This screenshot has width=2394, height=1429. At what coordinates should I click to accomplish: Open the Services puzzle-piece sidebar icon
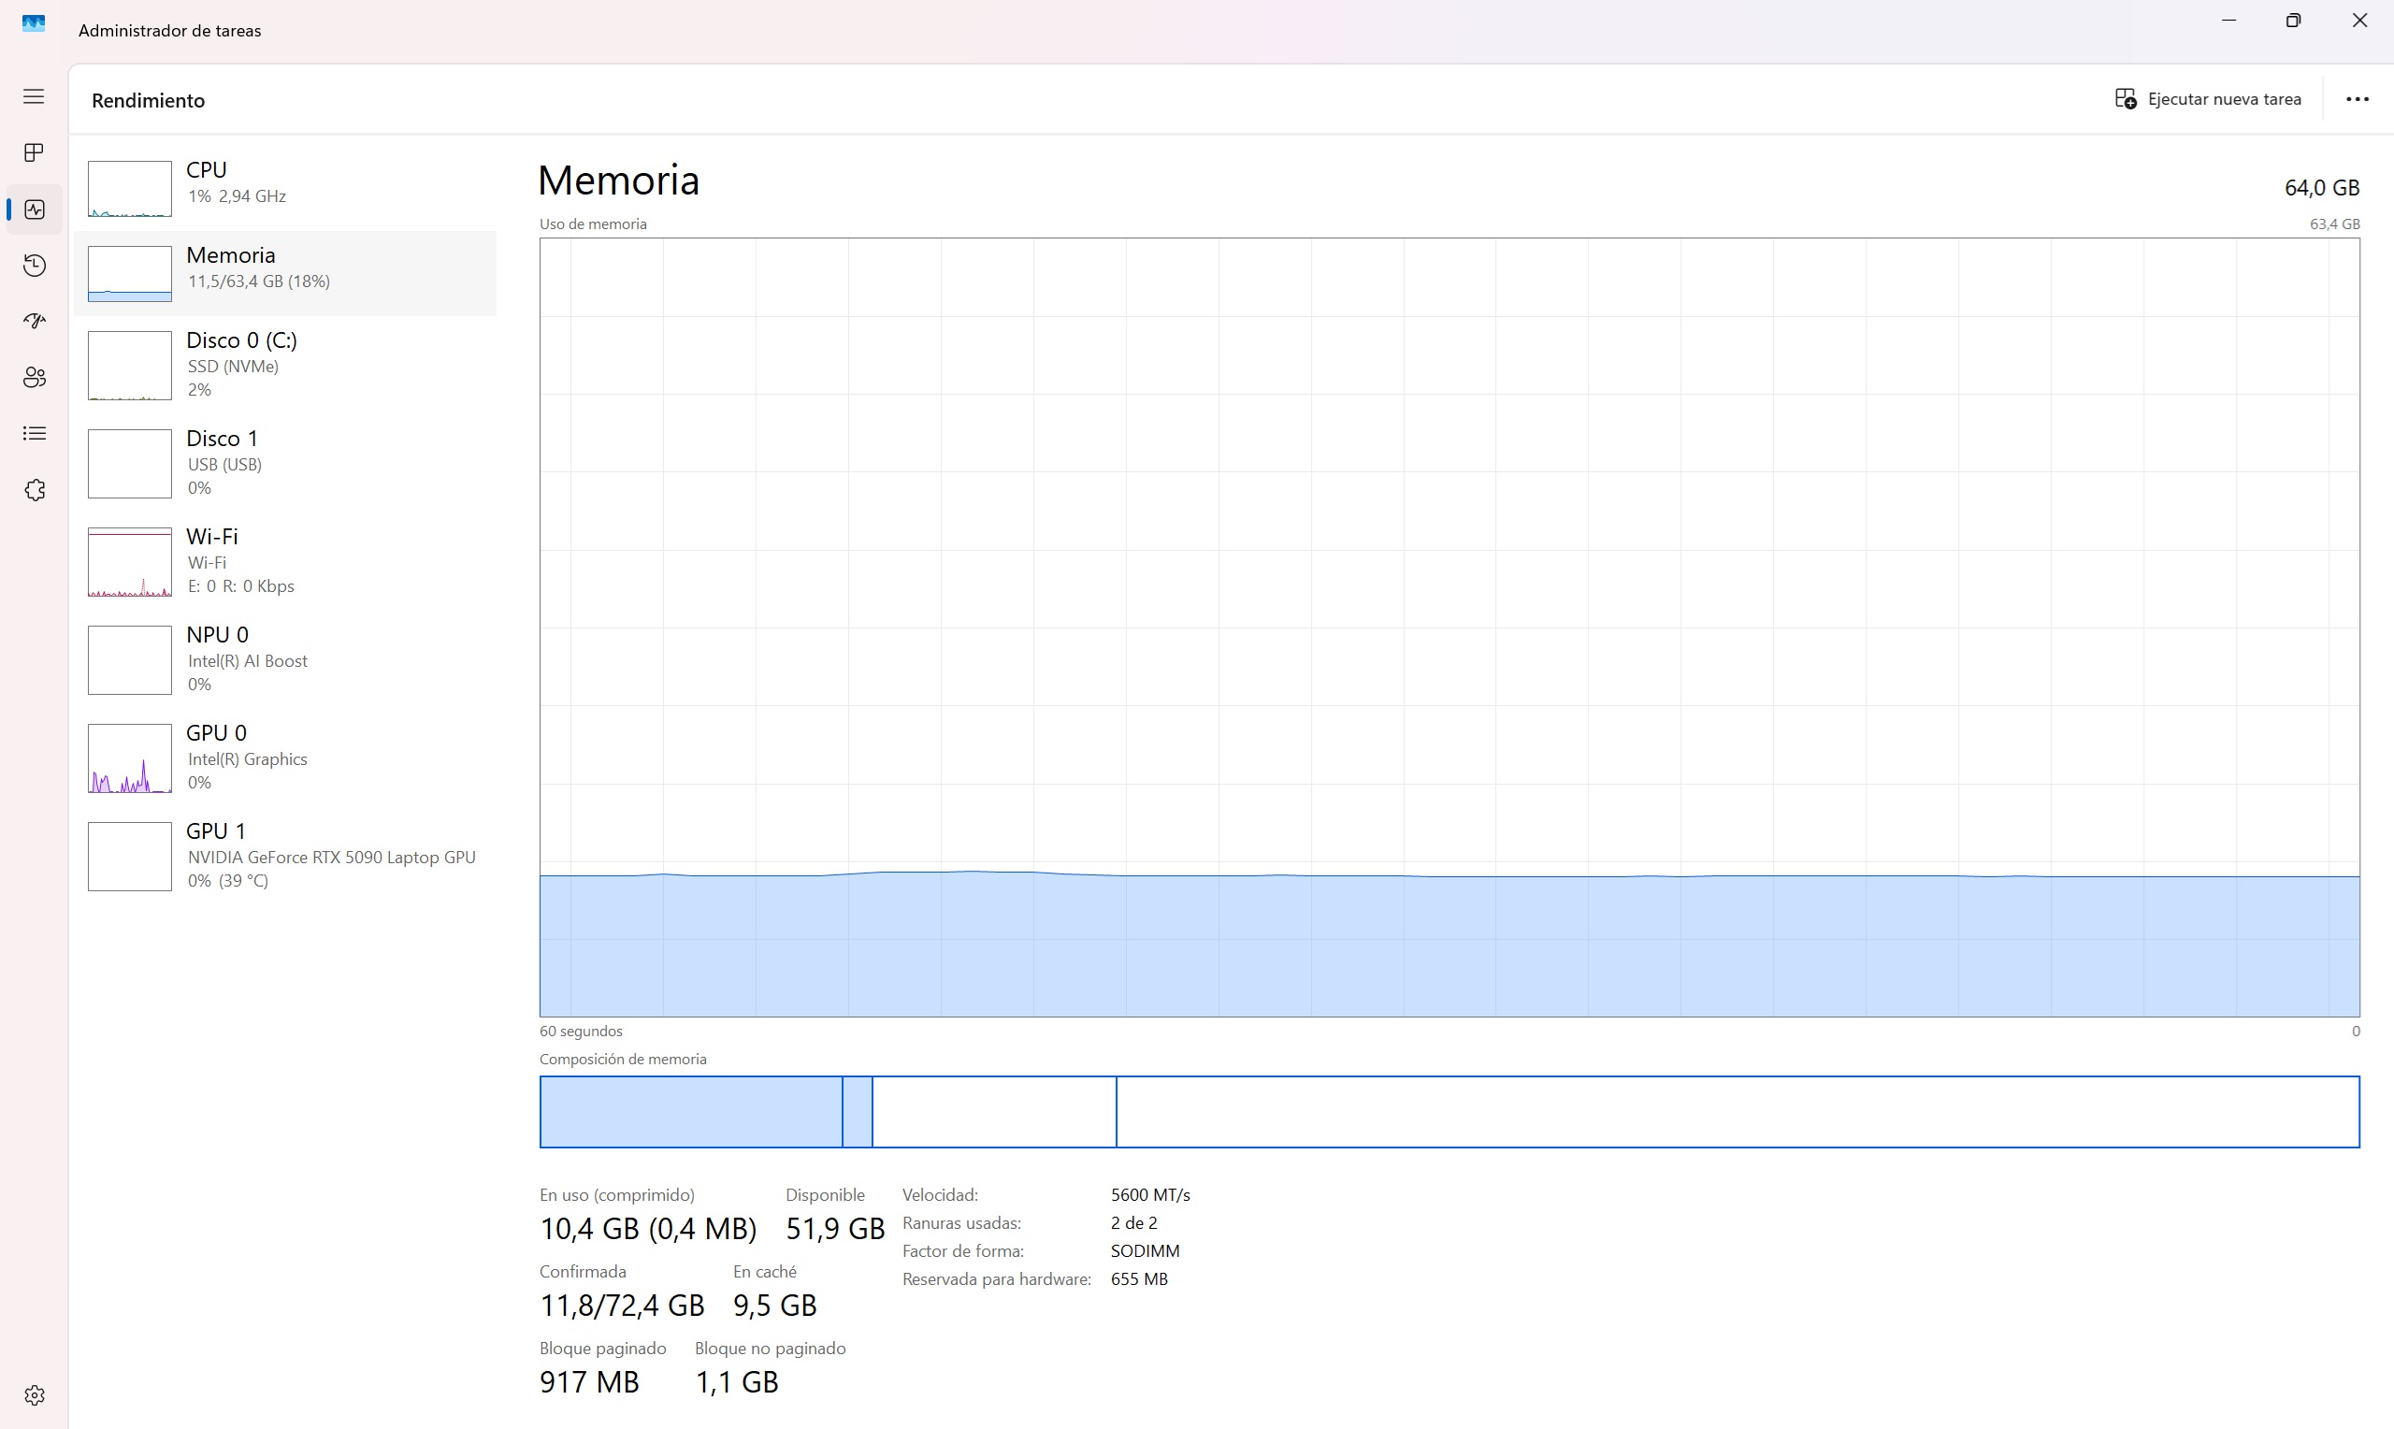pyautogui.click(x=34, y=490)
